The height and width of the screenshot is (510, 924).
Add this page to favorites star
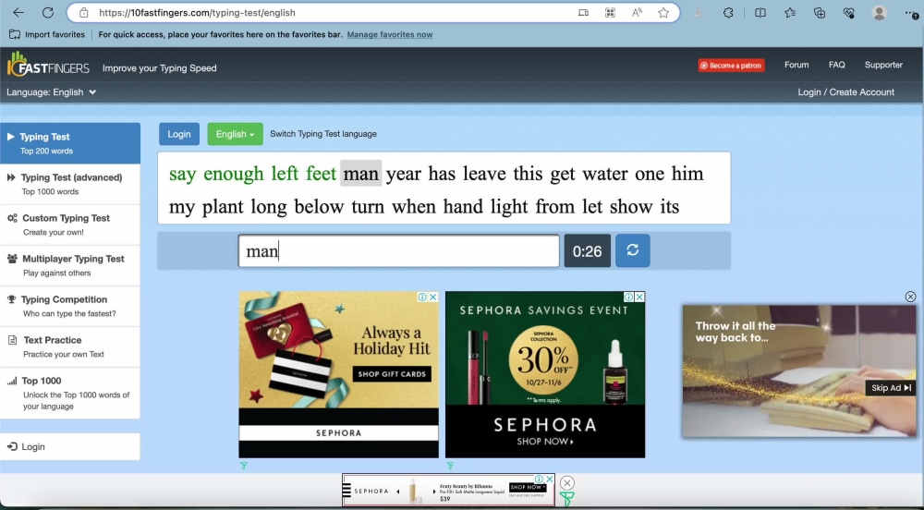(663, 12)
